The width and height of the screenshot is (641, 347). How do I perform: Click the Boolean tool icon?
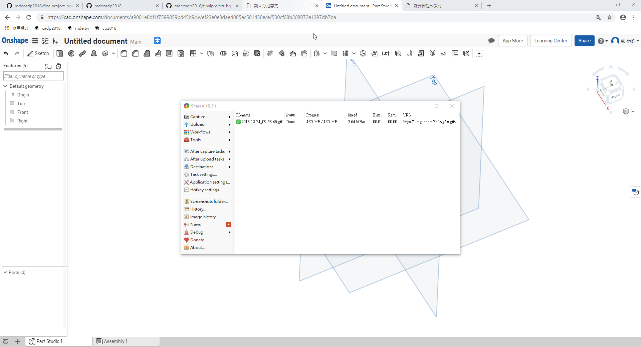pos(223,53)
